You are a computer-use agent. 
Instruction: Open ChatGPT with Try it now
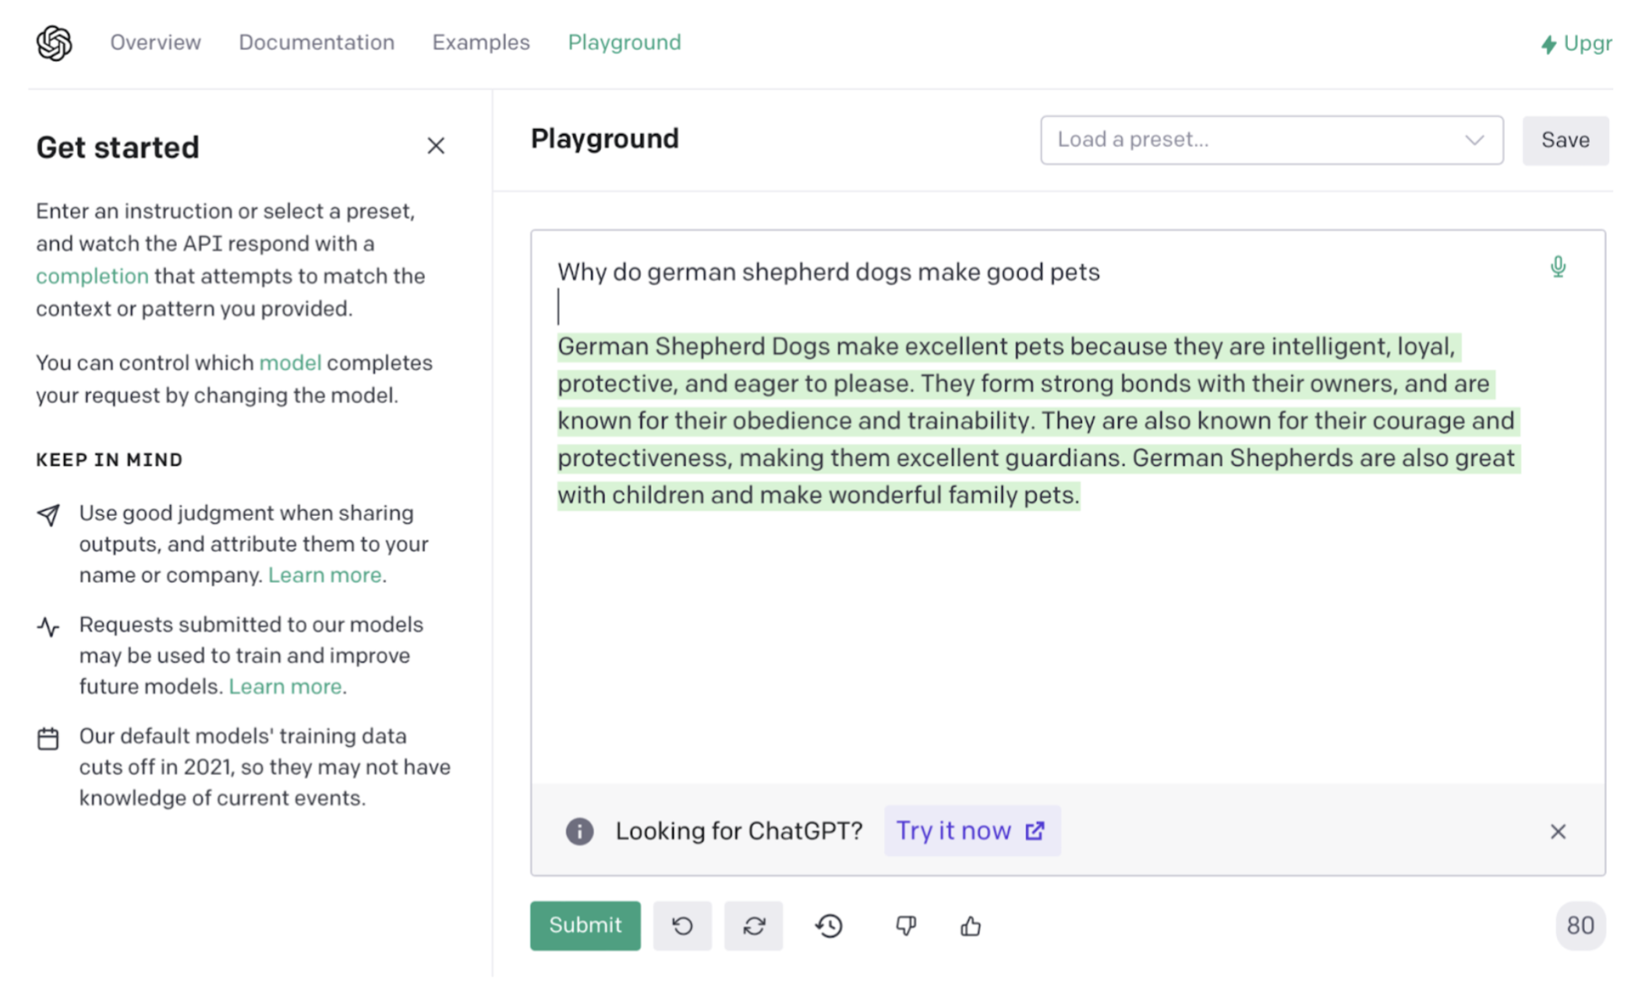pos(972,831)
